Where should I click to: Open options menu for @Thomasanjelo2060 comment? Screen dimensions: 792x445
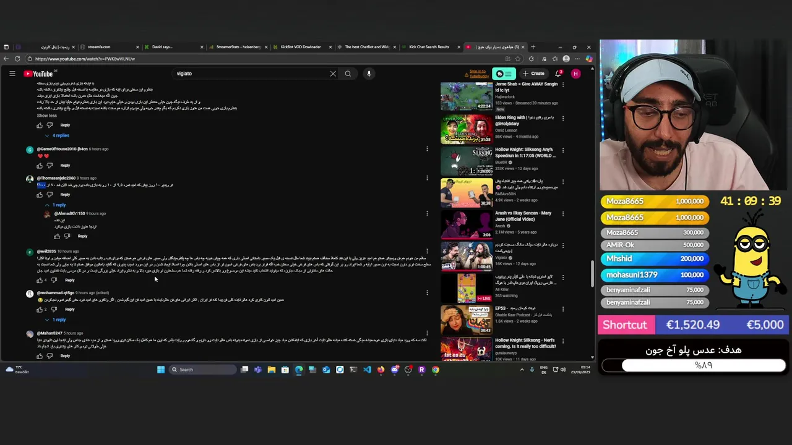point(427,178)
